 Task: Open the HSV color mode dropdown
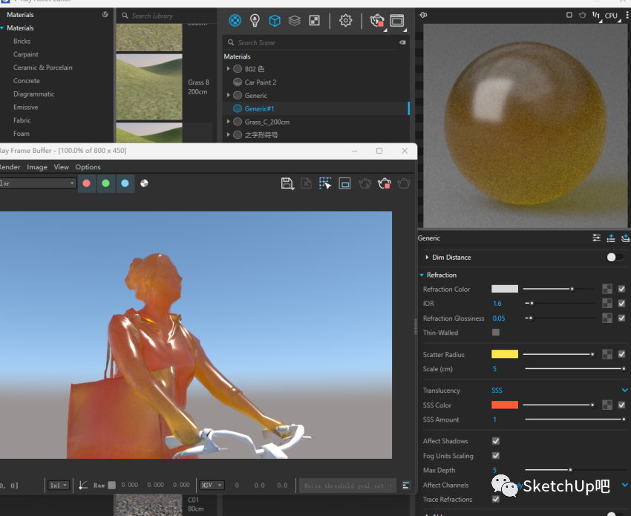(212, 486)
